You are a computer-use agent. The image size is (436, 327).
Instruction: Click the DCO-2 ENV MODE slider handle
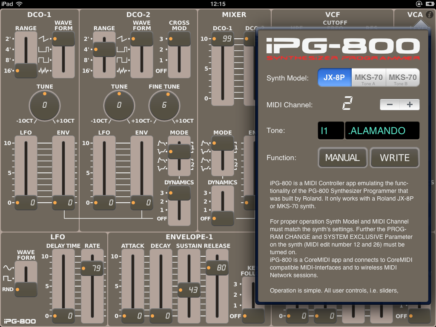(x=179, y=152)
